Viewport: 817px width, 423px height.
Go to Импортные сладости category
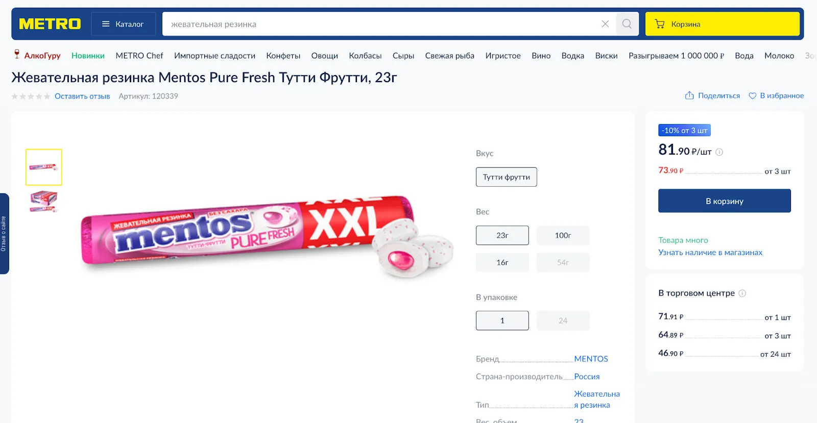click(x=214, y=56)
